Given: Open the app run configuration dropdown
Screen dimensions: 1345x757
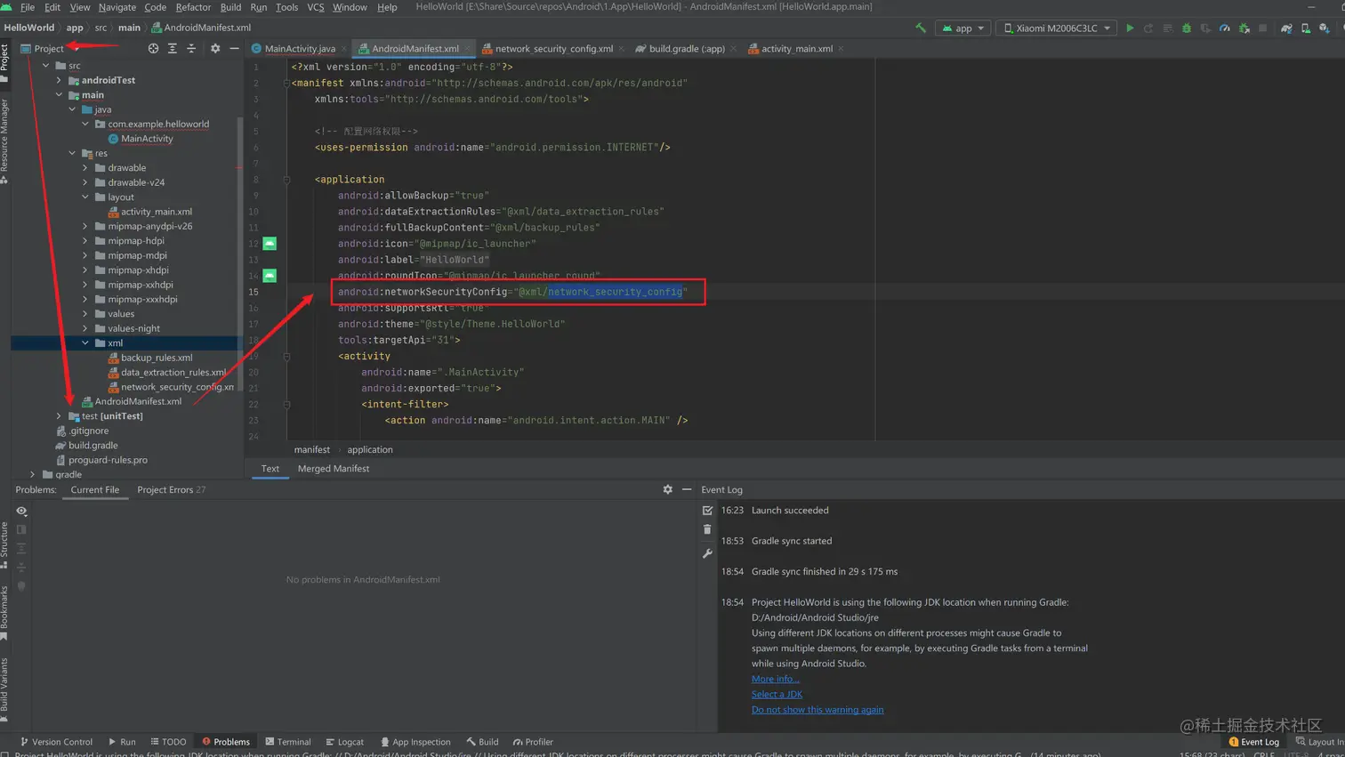Looking at the screenshot, I should pos(963,28).
